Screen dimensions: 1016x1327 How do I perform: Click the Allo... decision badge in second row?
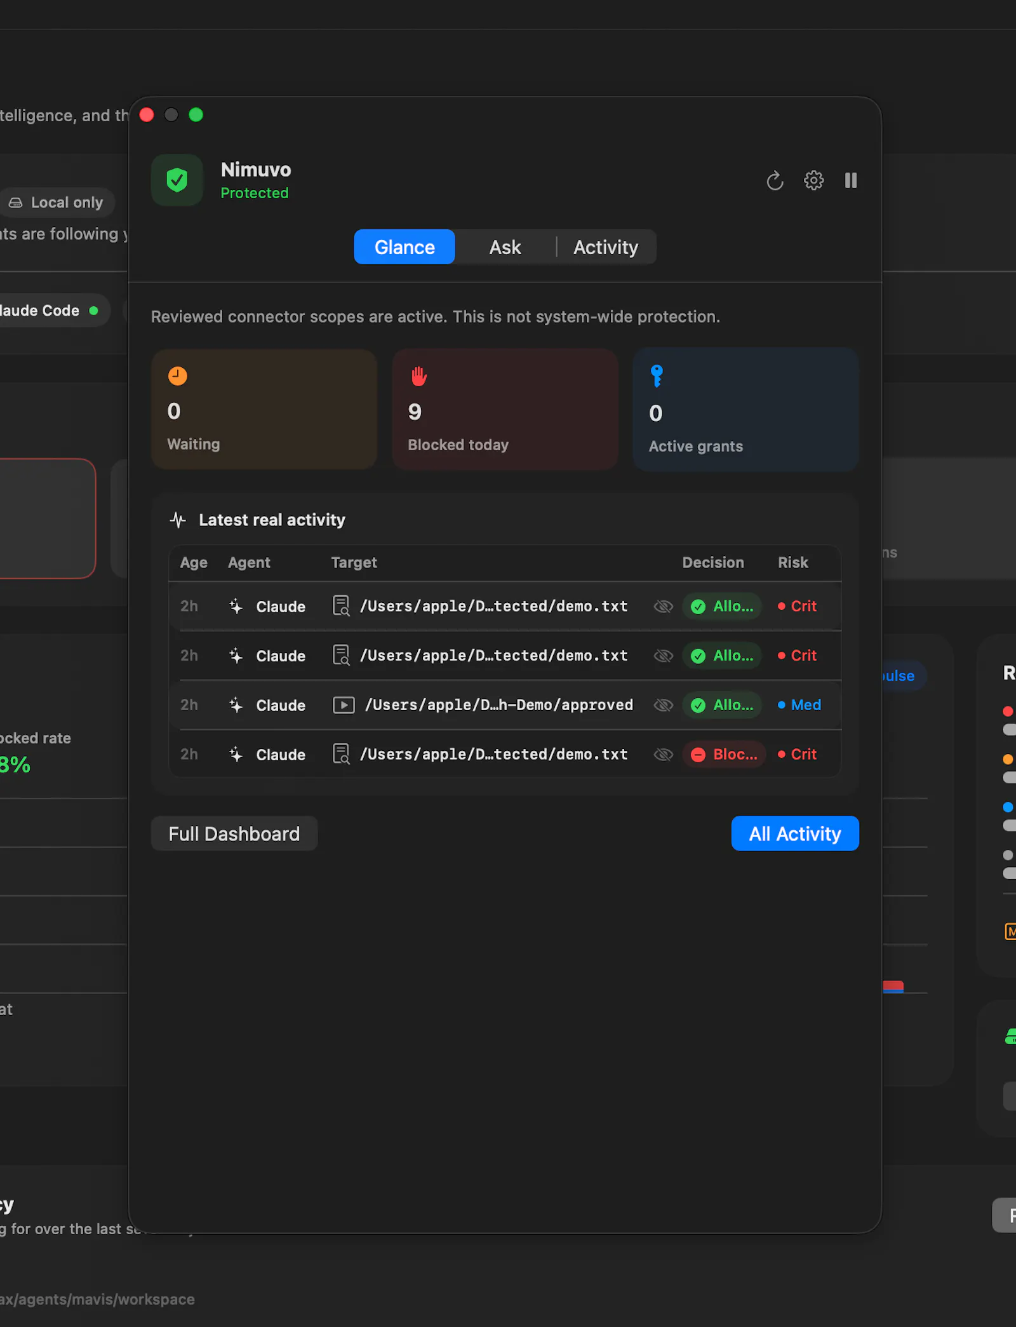[722, 656]
